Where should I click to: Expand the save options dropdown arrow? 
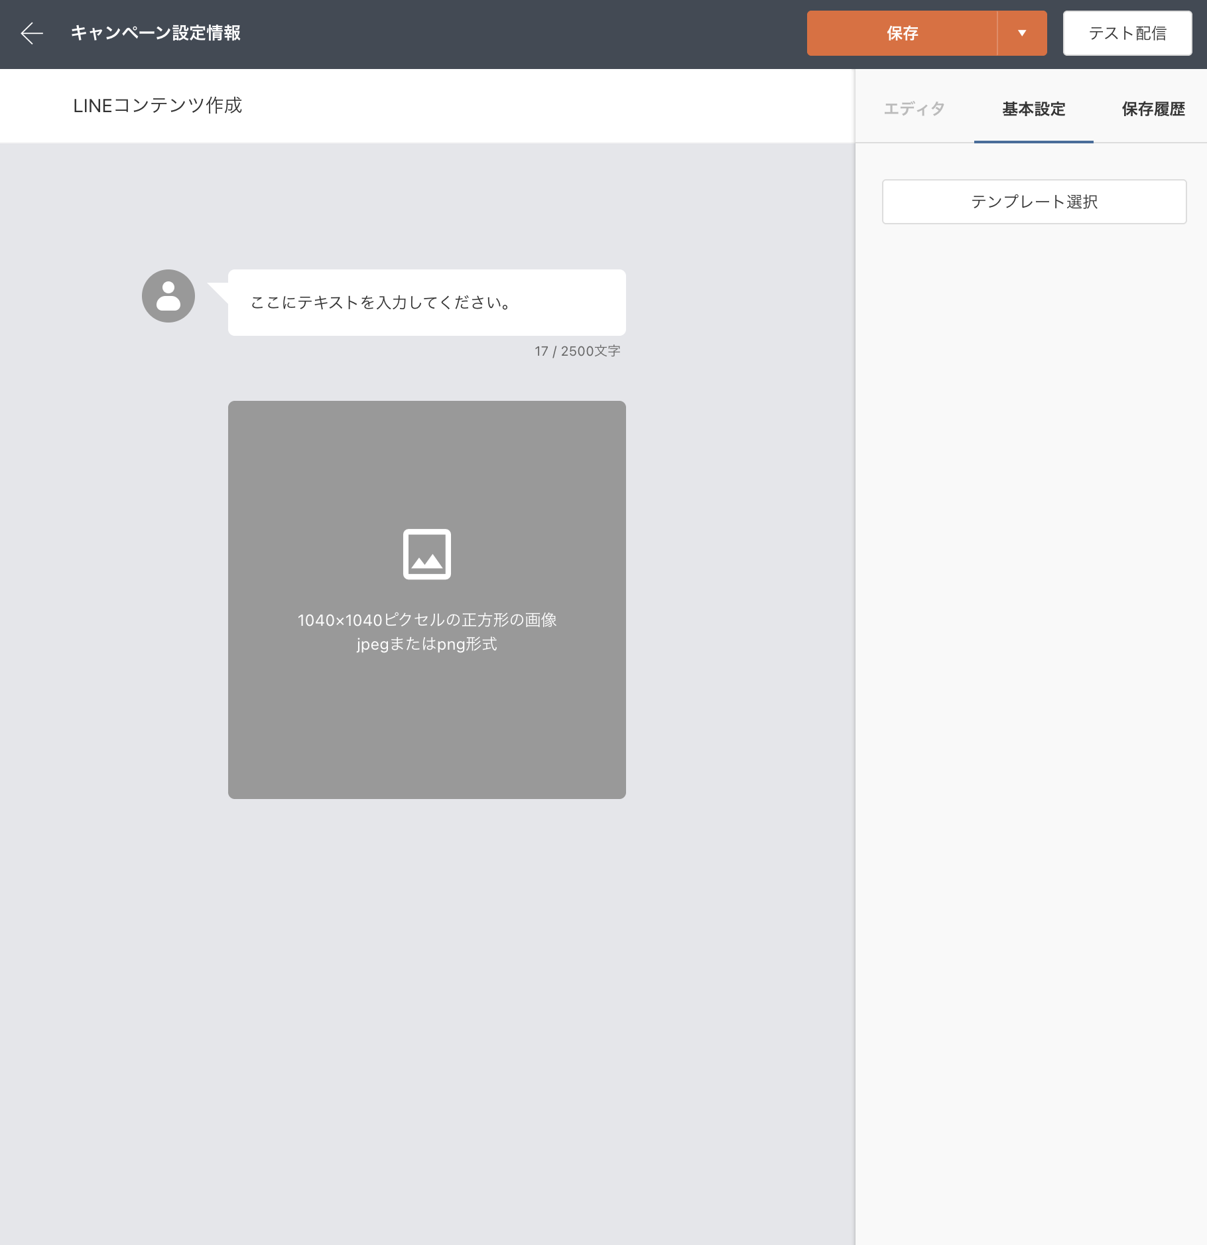(x=1022, y=33)
